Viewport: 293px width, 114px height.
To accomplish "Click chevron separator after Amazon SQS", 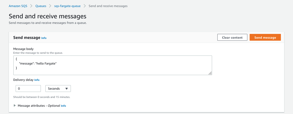I will pyautogui.click(x=31, y=6).
